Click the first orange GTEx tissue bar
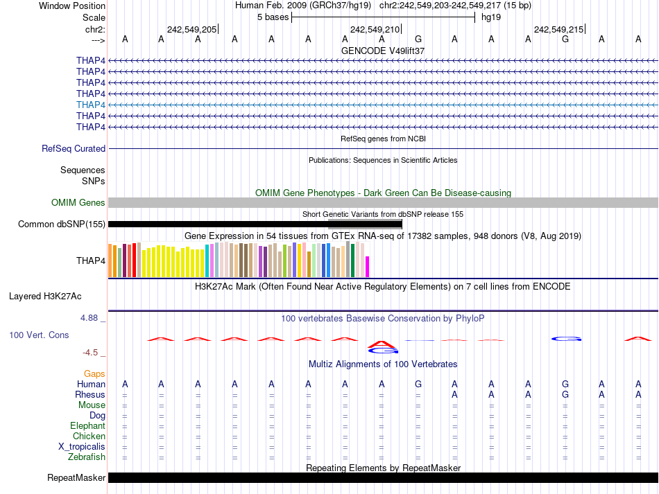This screenshot has height=494, width=659. click(x=110, y=260)
